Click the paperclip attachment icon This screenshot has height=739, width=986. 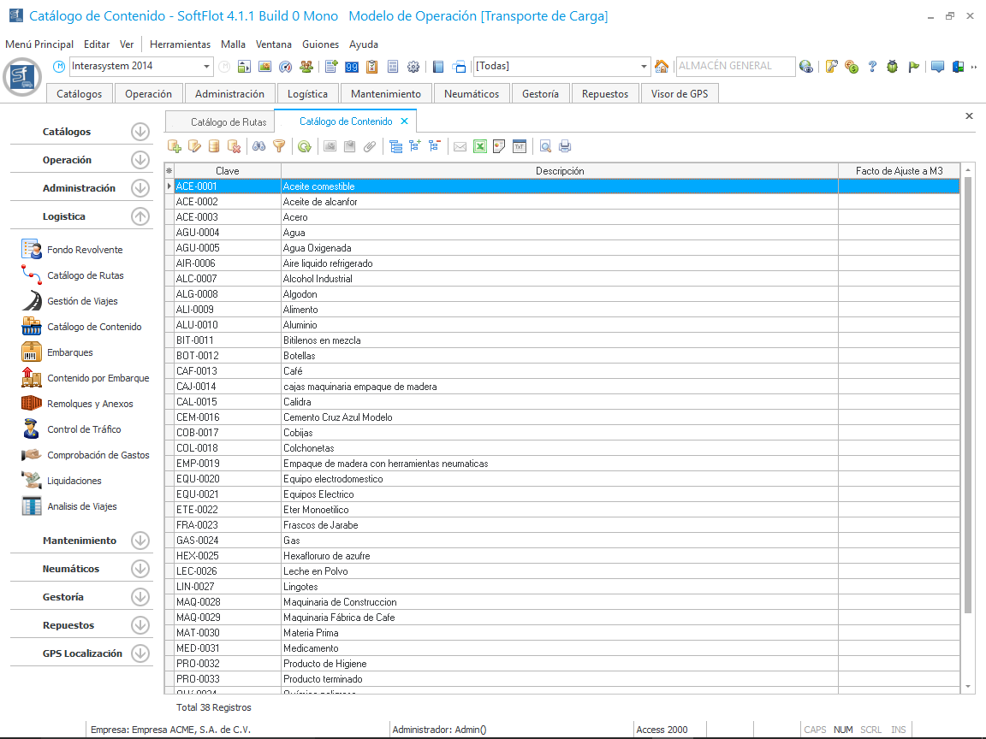369,146
